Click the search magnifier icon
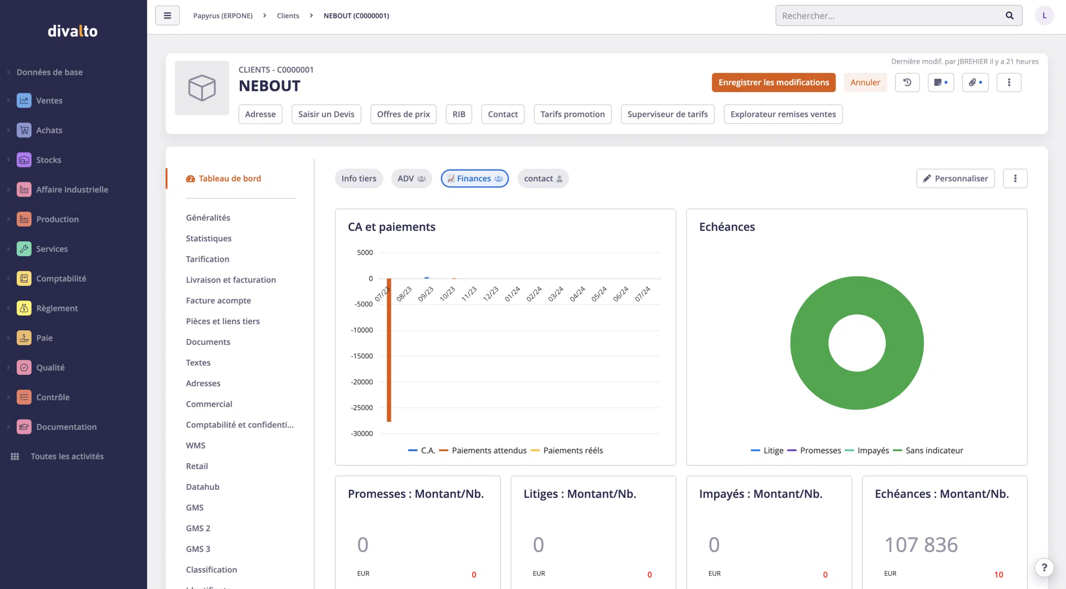 click(1009, 15)
